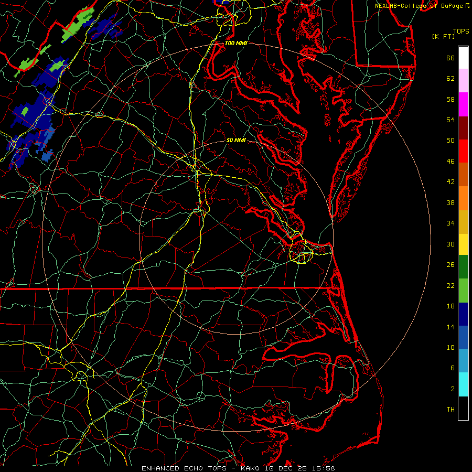Image resolution: width=472 pixels, height=472 pixels.
Task: Click the legend value 2
Action: point(453,389)
